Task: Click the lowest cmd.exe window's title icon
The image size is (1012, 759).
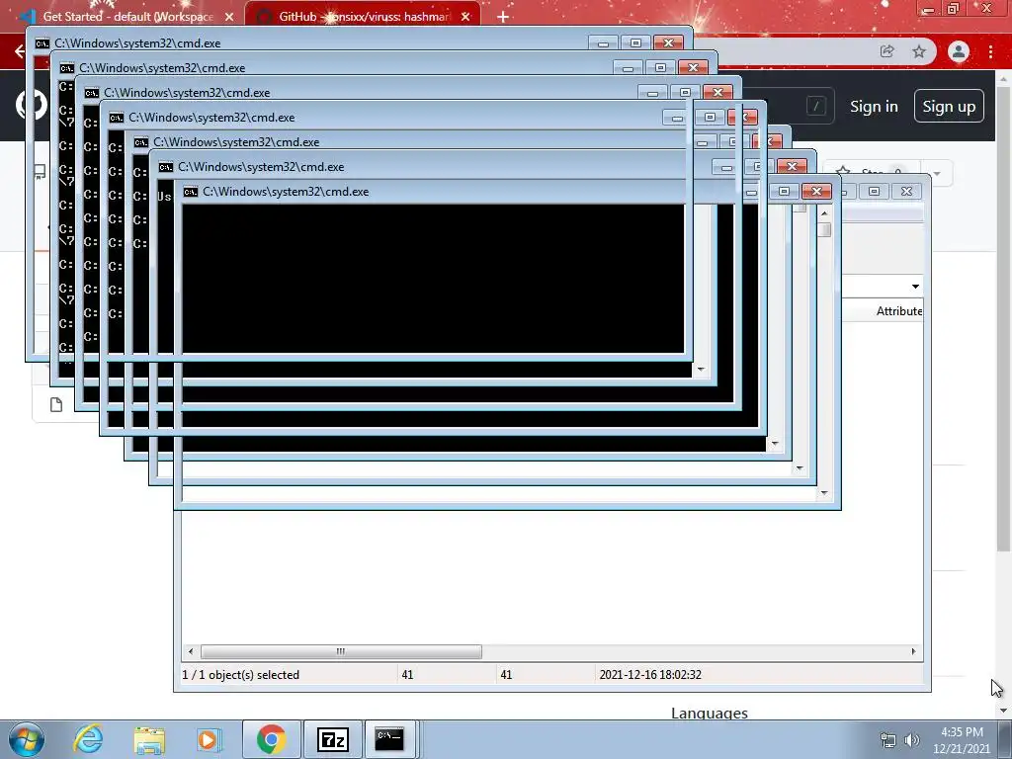Action: [191, 192]
